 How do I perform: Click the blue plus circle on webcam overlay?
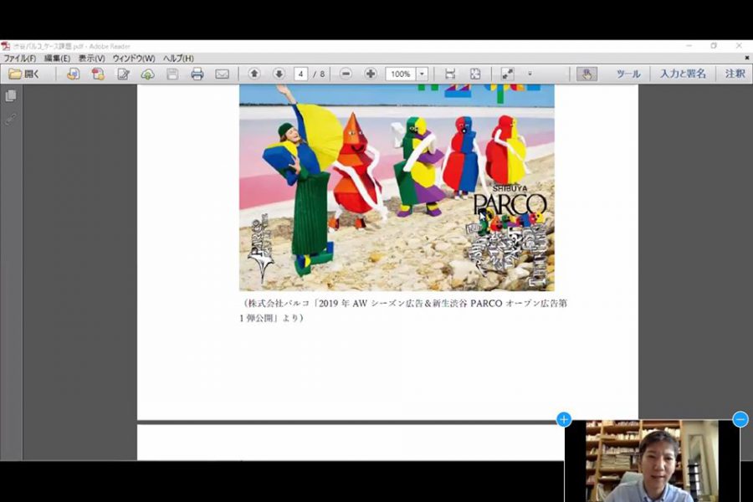564,419
